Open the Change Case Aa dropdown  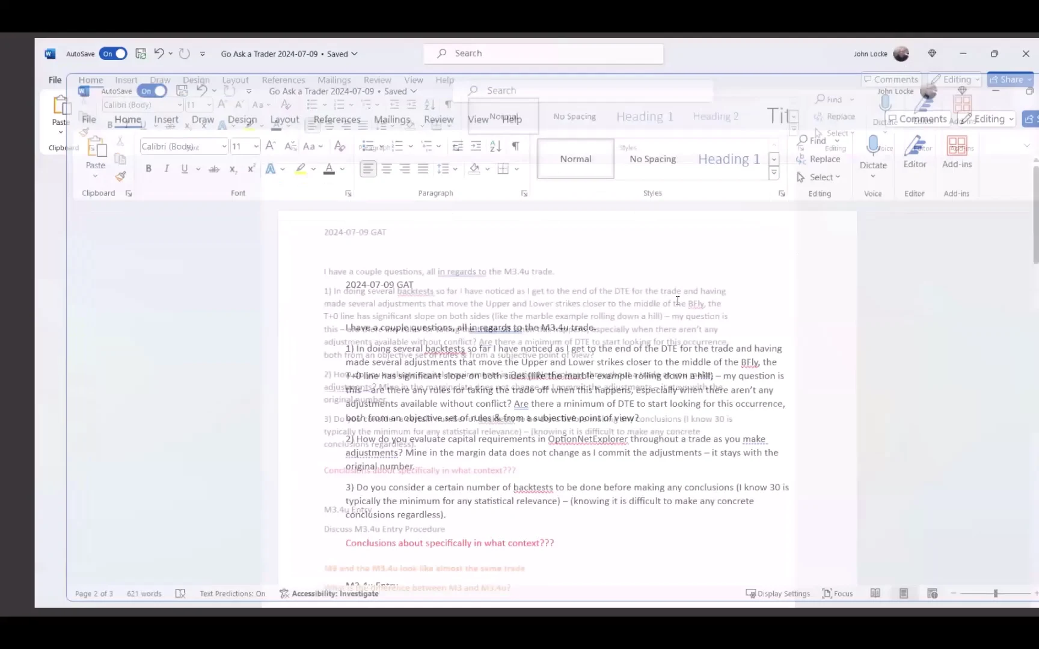coord(313,146)
